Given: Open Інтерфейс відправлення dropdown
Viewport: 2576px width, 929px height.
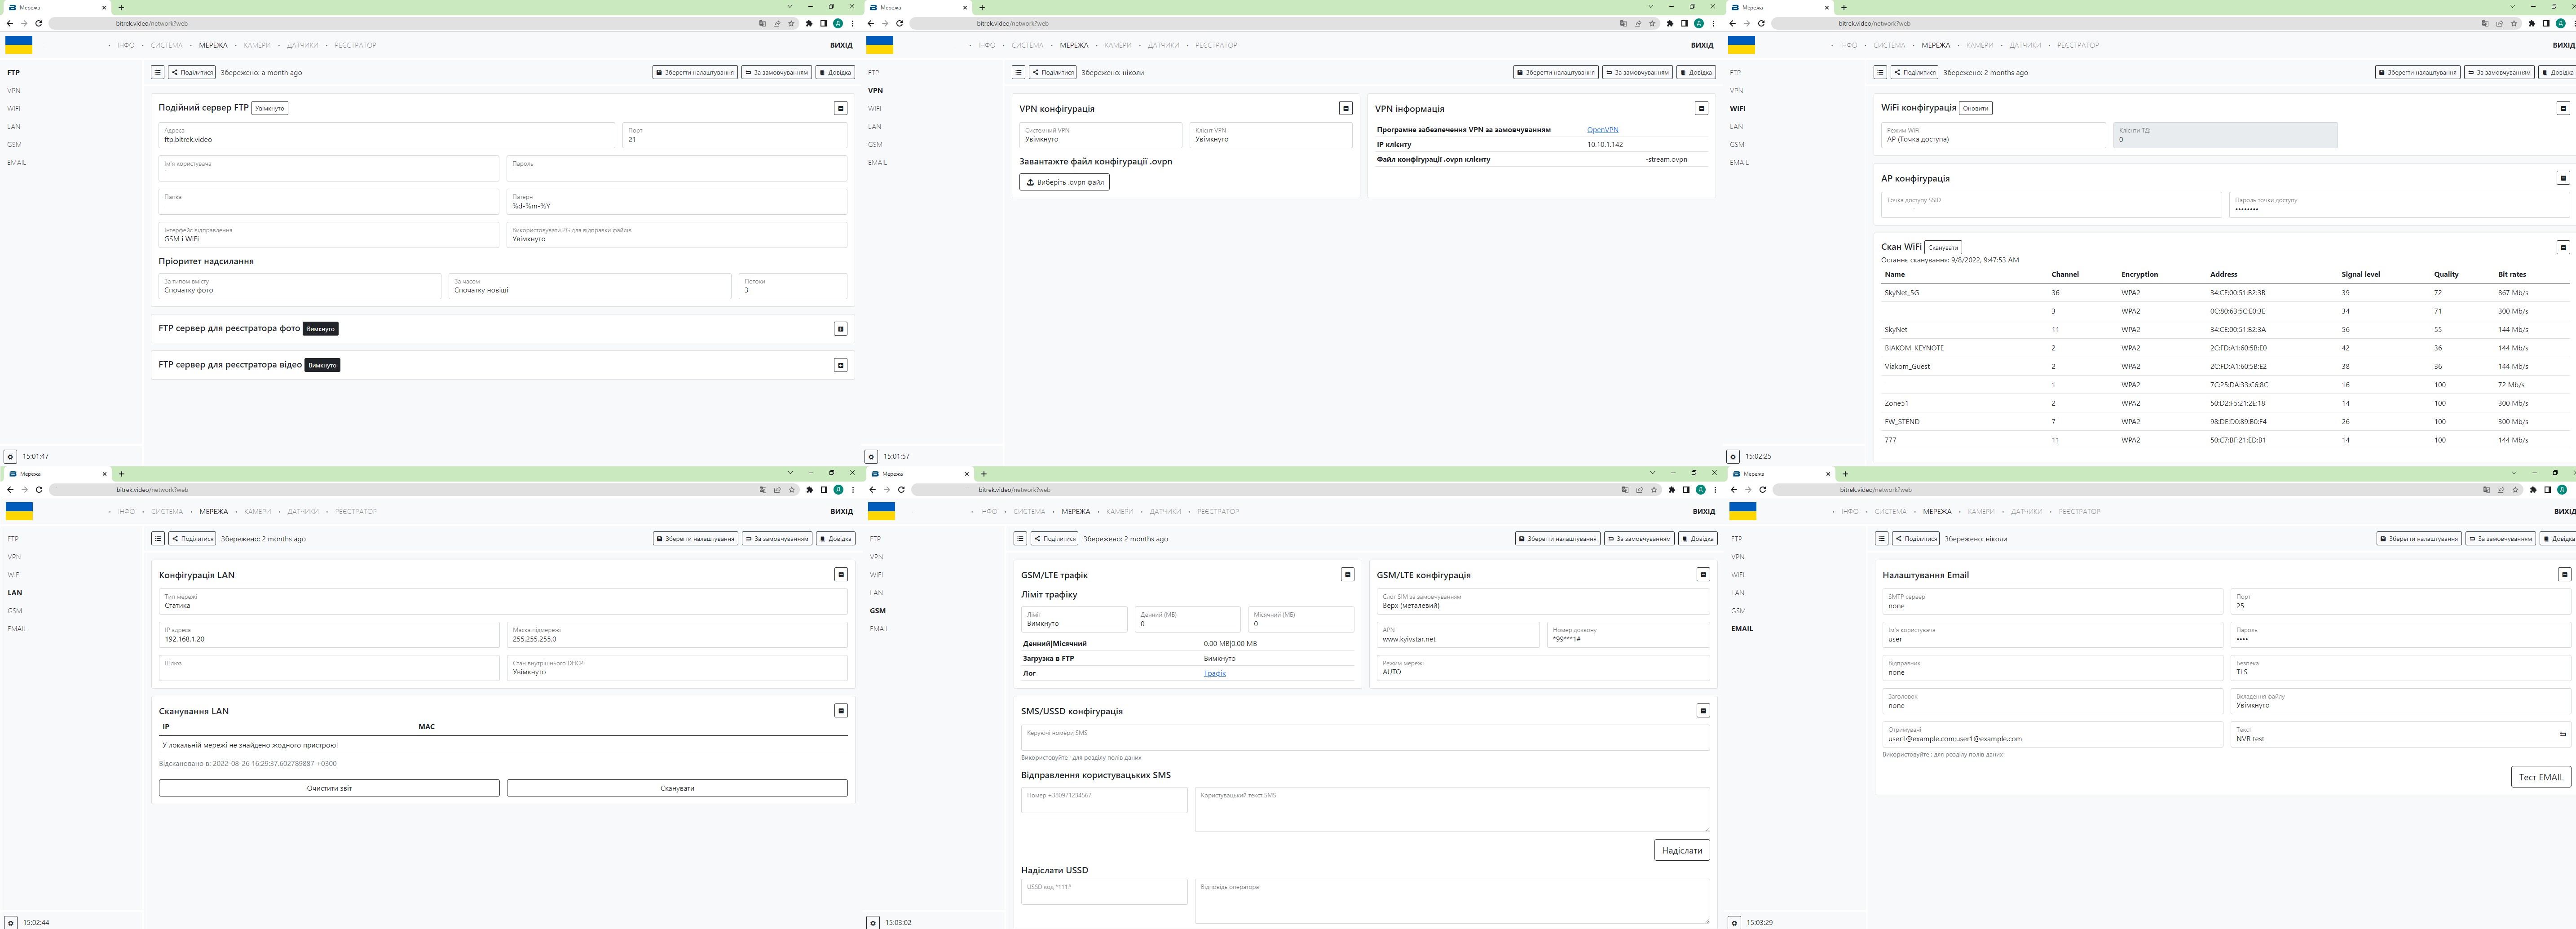Looking at the screenshot, I should [329, 235].
